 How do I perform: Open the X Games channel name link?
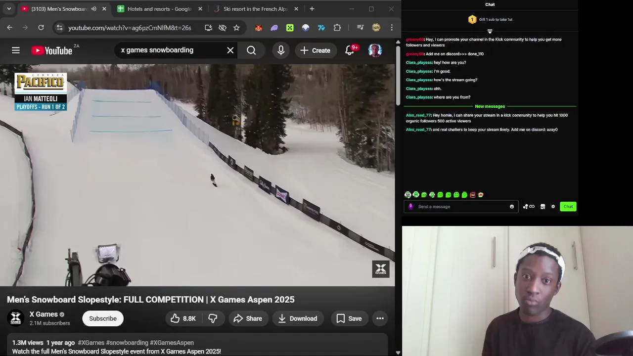[x=44, y=314]
